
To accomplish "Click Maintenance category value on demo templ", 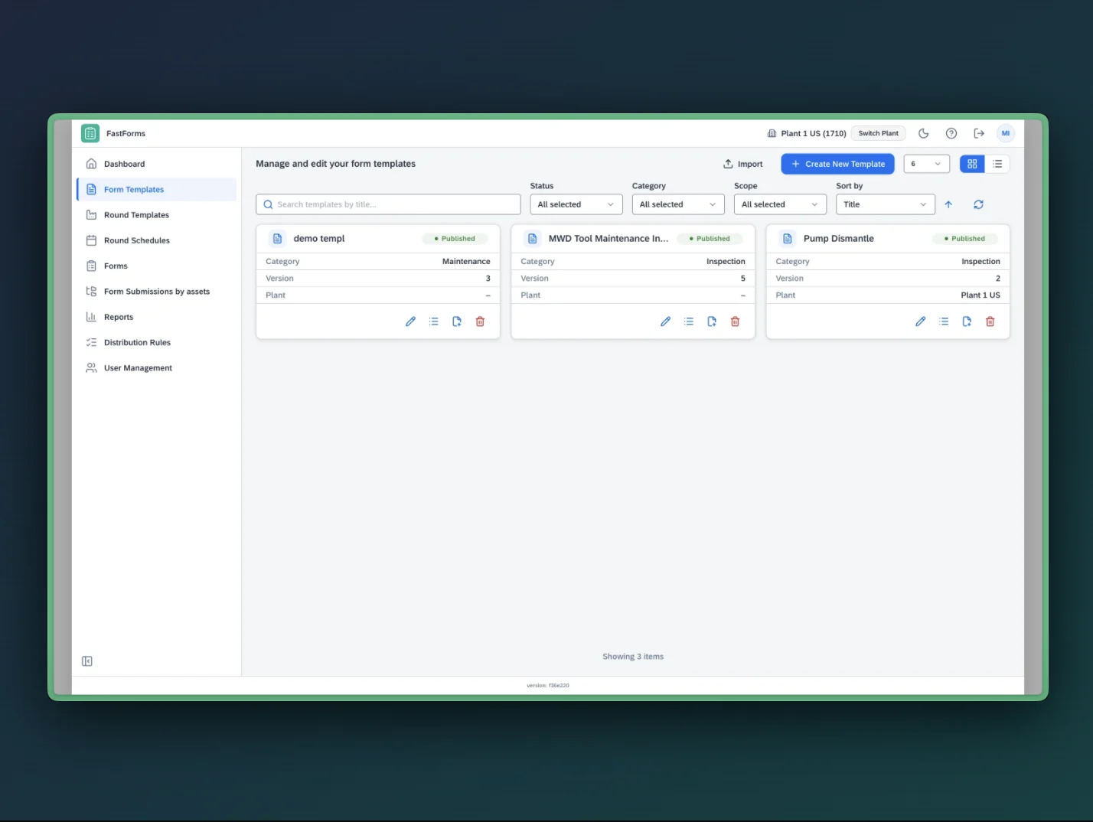I will point(466,262).
